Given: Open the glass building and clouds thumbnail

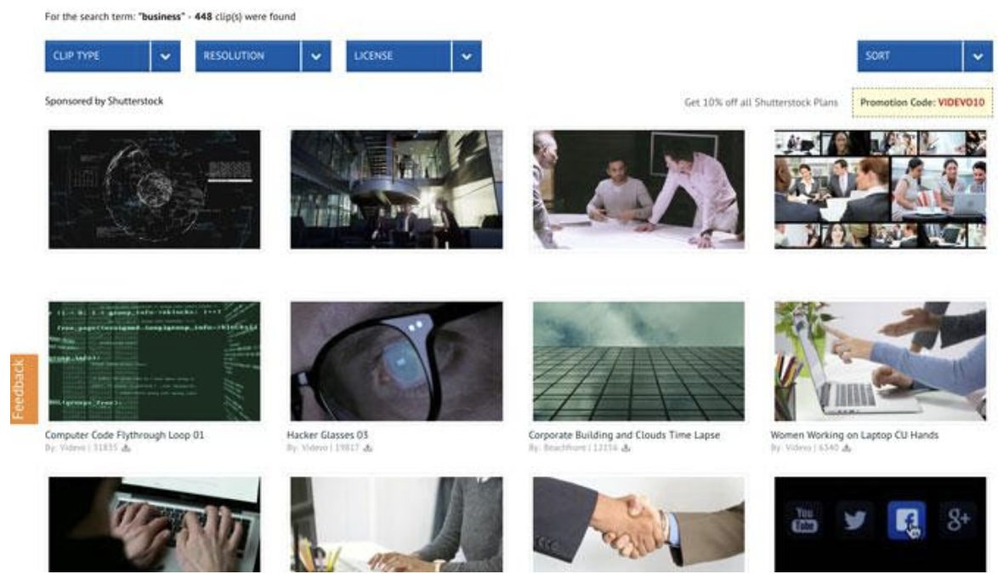Looking at the screenshot, I should pos(638,361).
